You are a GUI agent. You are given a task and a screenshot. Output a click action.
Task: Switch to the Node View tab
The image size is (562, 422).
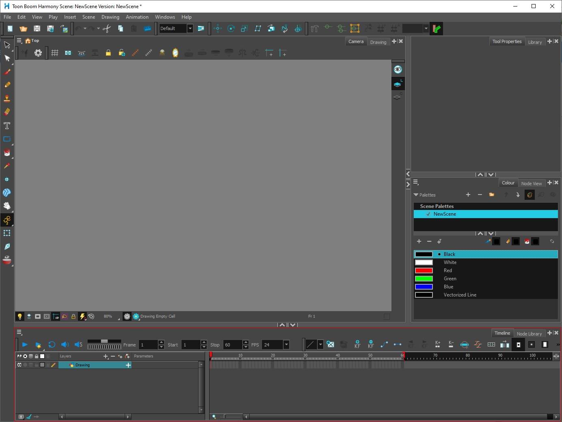pyautogui.click(x=531, y=184)
